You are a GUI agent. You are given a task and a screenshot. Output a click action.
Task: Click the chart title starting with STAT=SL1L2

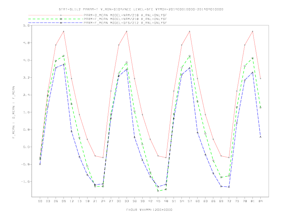pos(141,9)
